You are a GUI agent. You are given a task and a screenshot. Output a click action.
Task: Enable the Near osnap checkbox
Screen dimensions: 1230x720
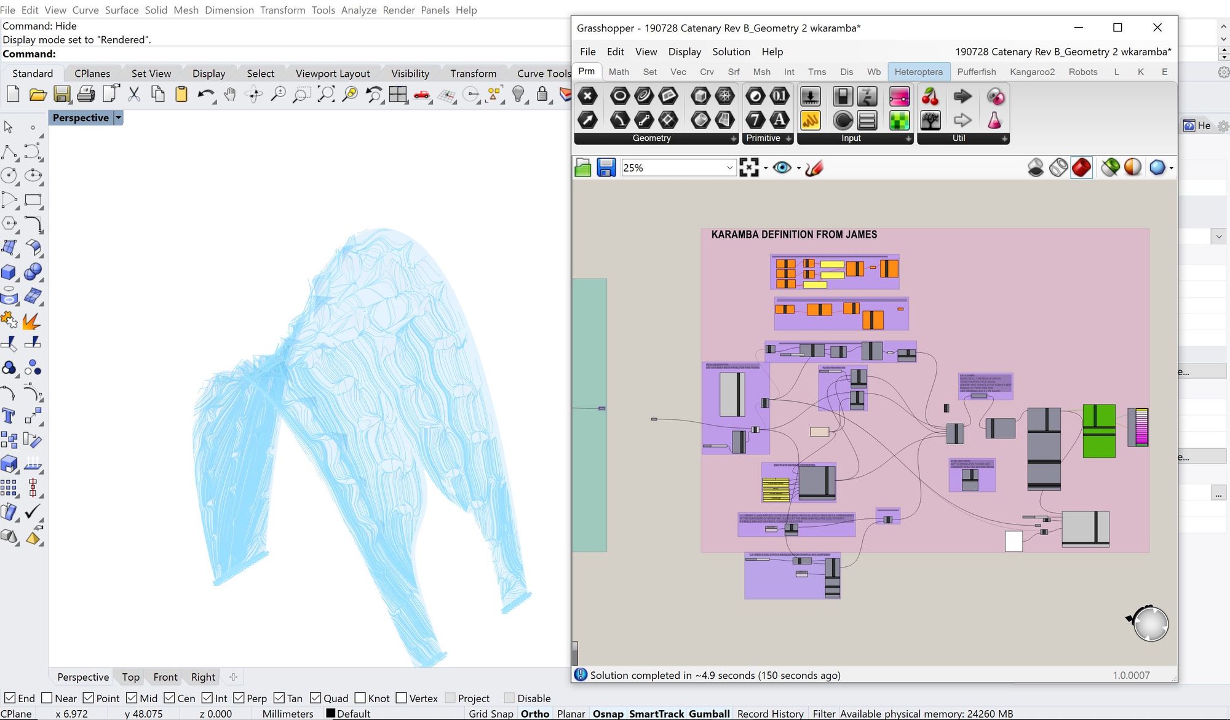click(x=47, y=698)
